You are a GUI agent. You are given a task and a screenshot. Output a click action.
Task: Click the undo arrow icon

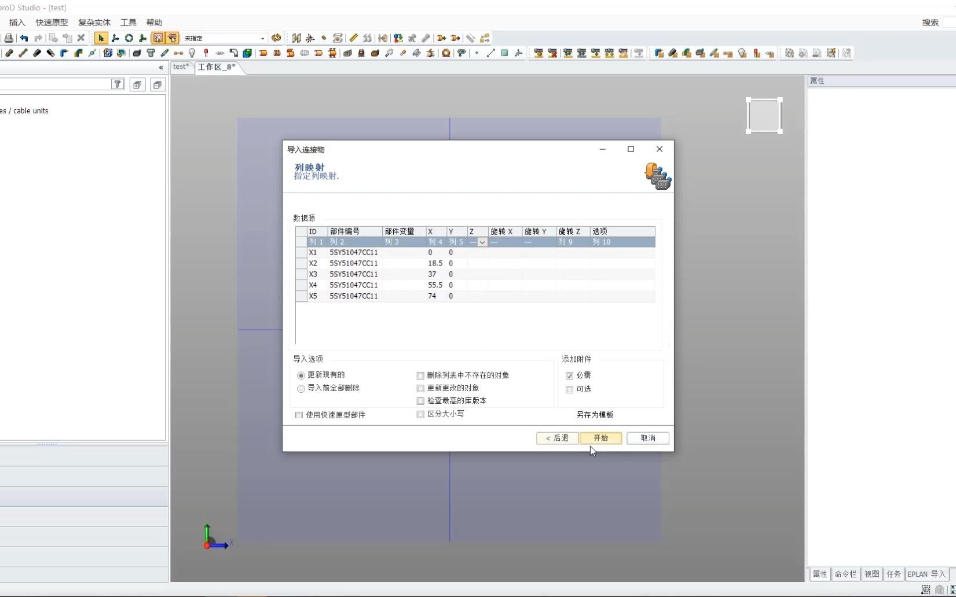(24, 38)
